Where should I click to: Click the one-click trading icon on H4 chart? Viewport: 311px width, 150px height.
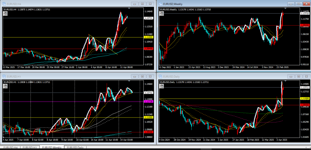tap(5, 13)
